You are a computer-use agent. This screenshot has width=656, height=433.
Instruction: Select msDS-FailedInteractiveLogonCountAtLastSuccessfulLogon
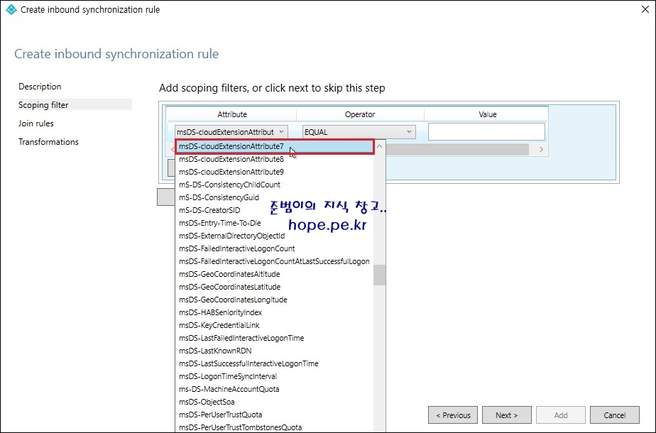(x=274, y=261)
